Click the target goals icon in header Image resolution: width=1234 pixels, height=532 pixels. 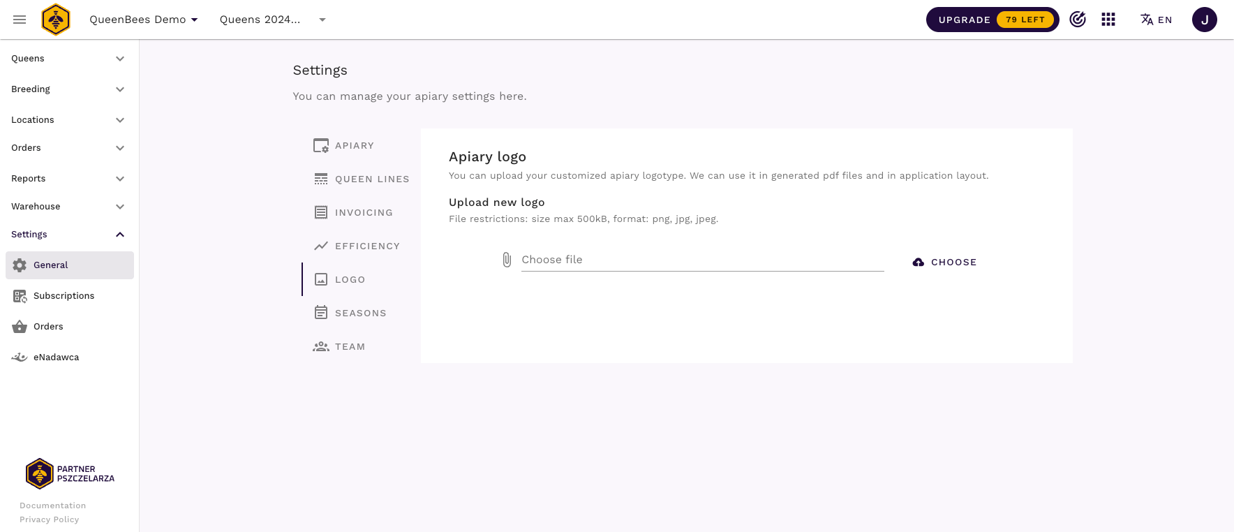(1078, 20)
